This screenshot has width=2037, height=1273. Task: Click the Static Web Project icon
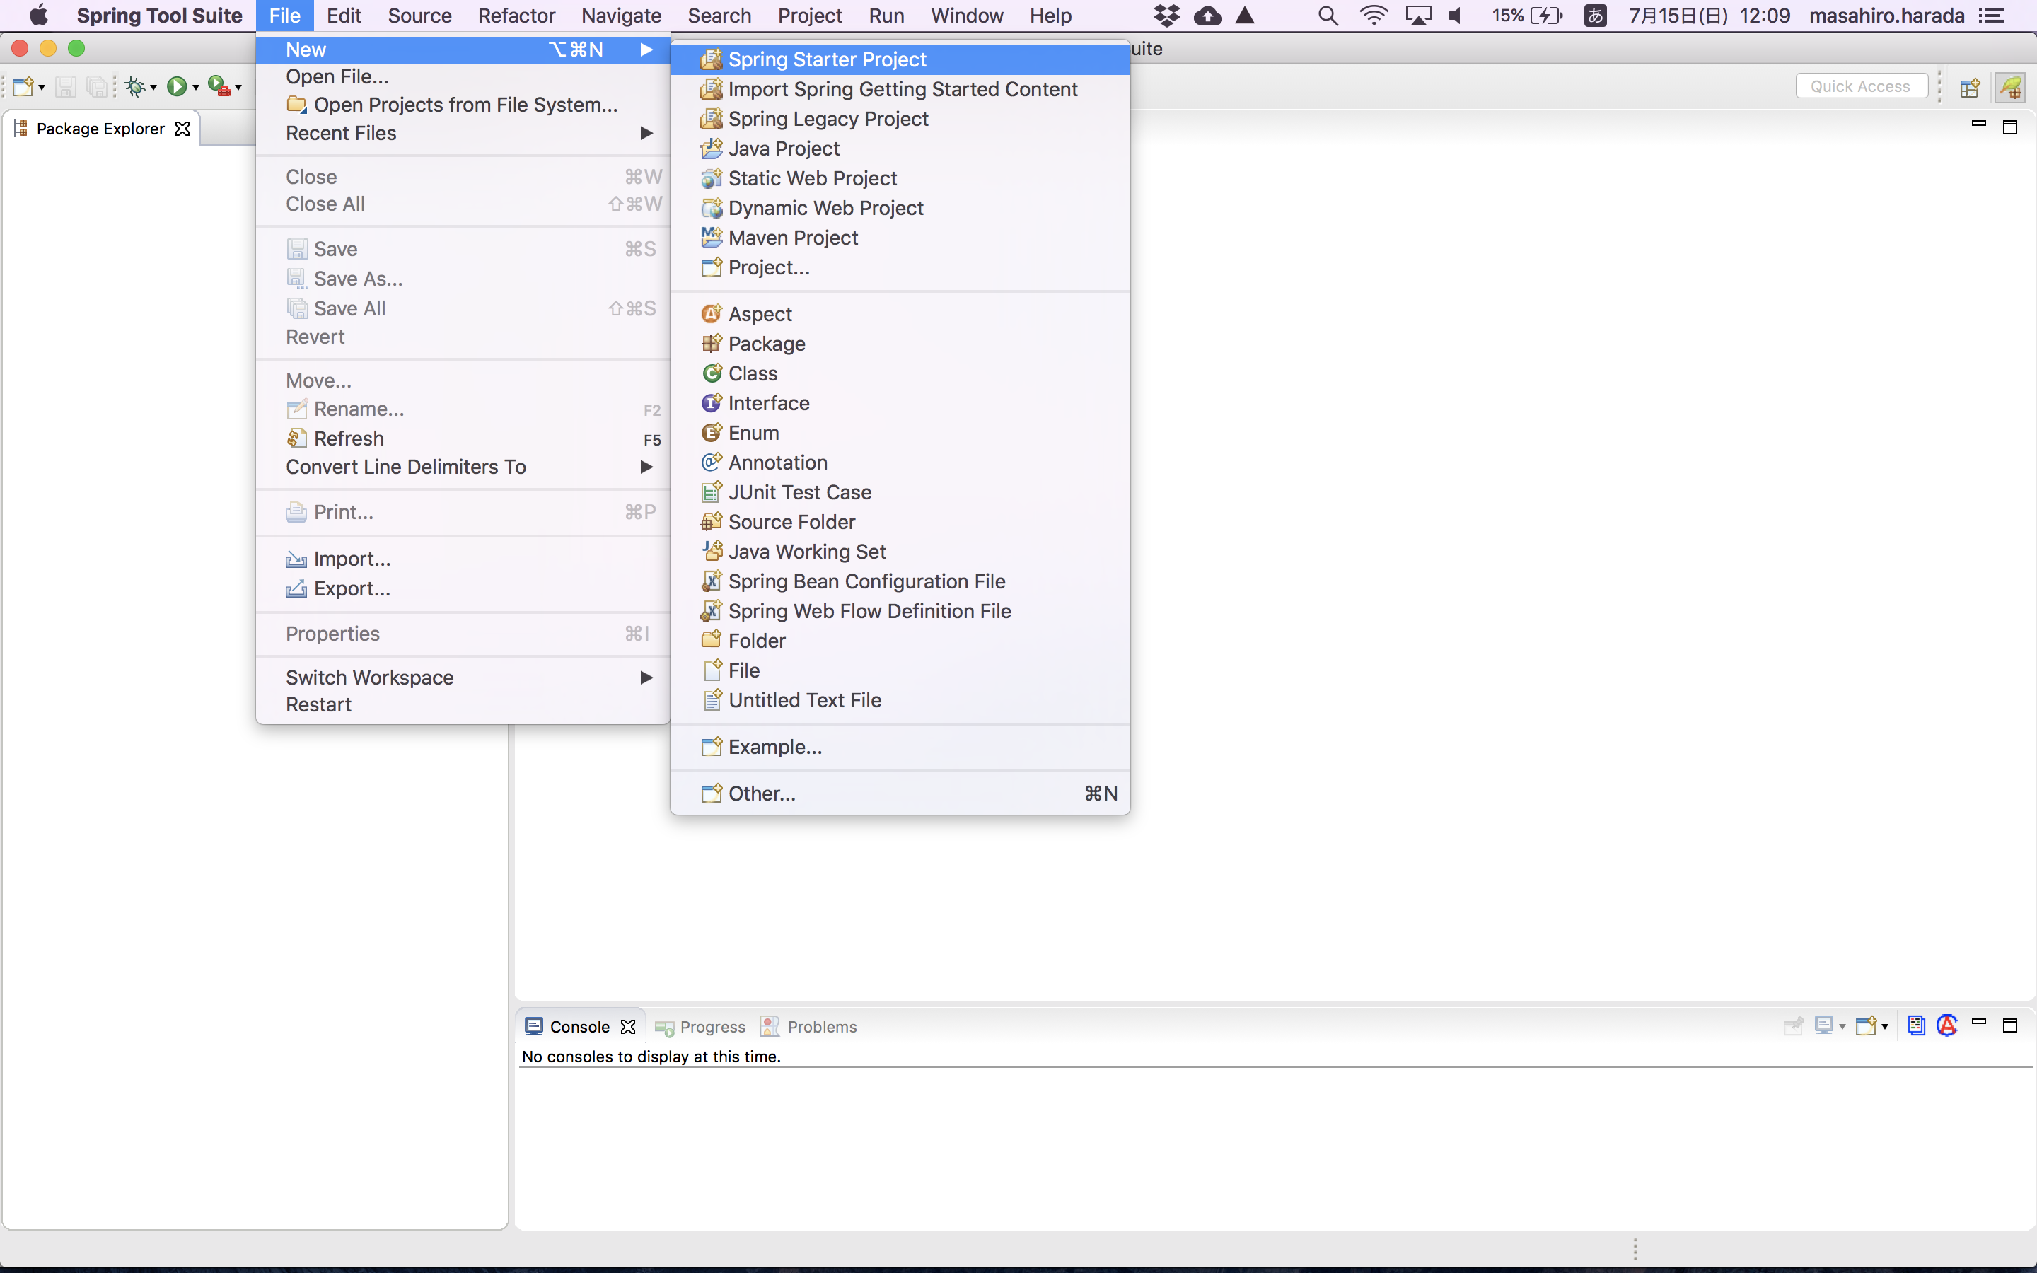pos(712,178)
